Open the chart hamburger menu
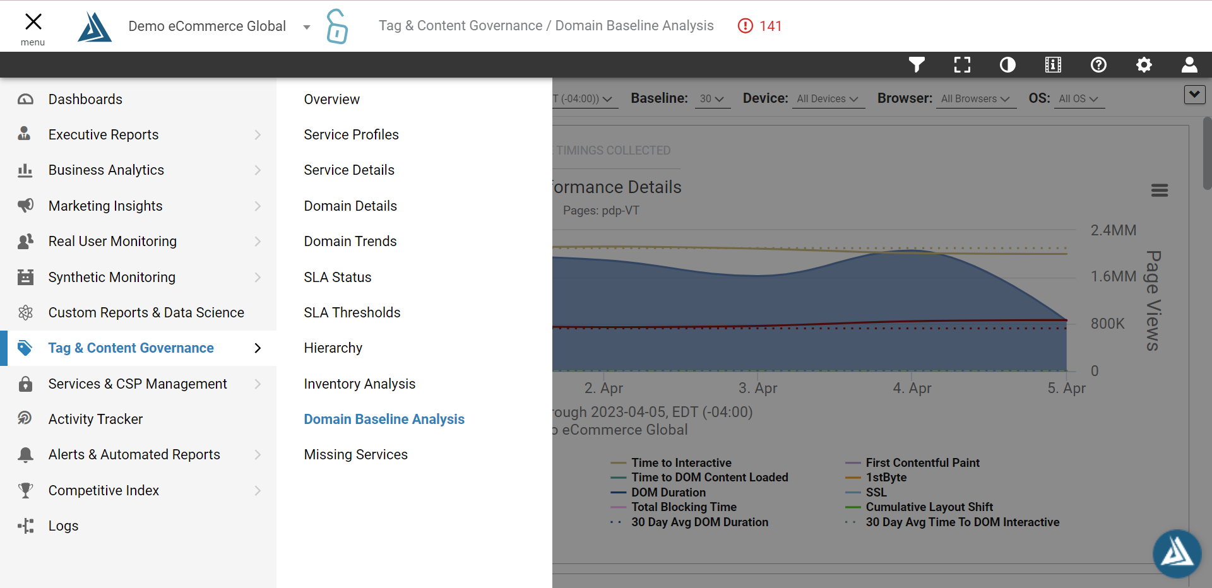The height and width of the screenshot is (588, 1212). [1160, 190]
